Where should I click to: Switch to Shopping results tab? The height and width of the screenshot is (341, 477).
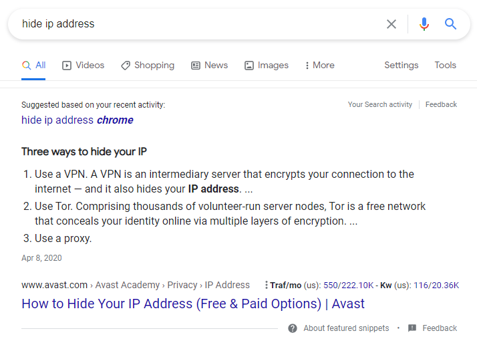click(x=148, y=66)
